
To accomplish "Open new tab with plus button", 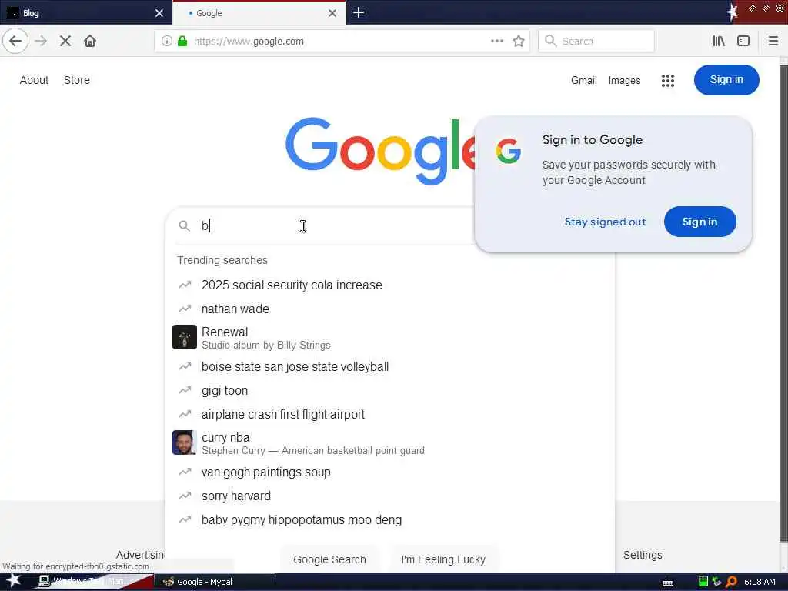I will tap(359, 12).
